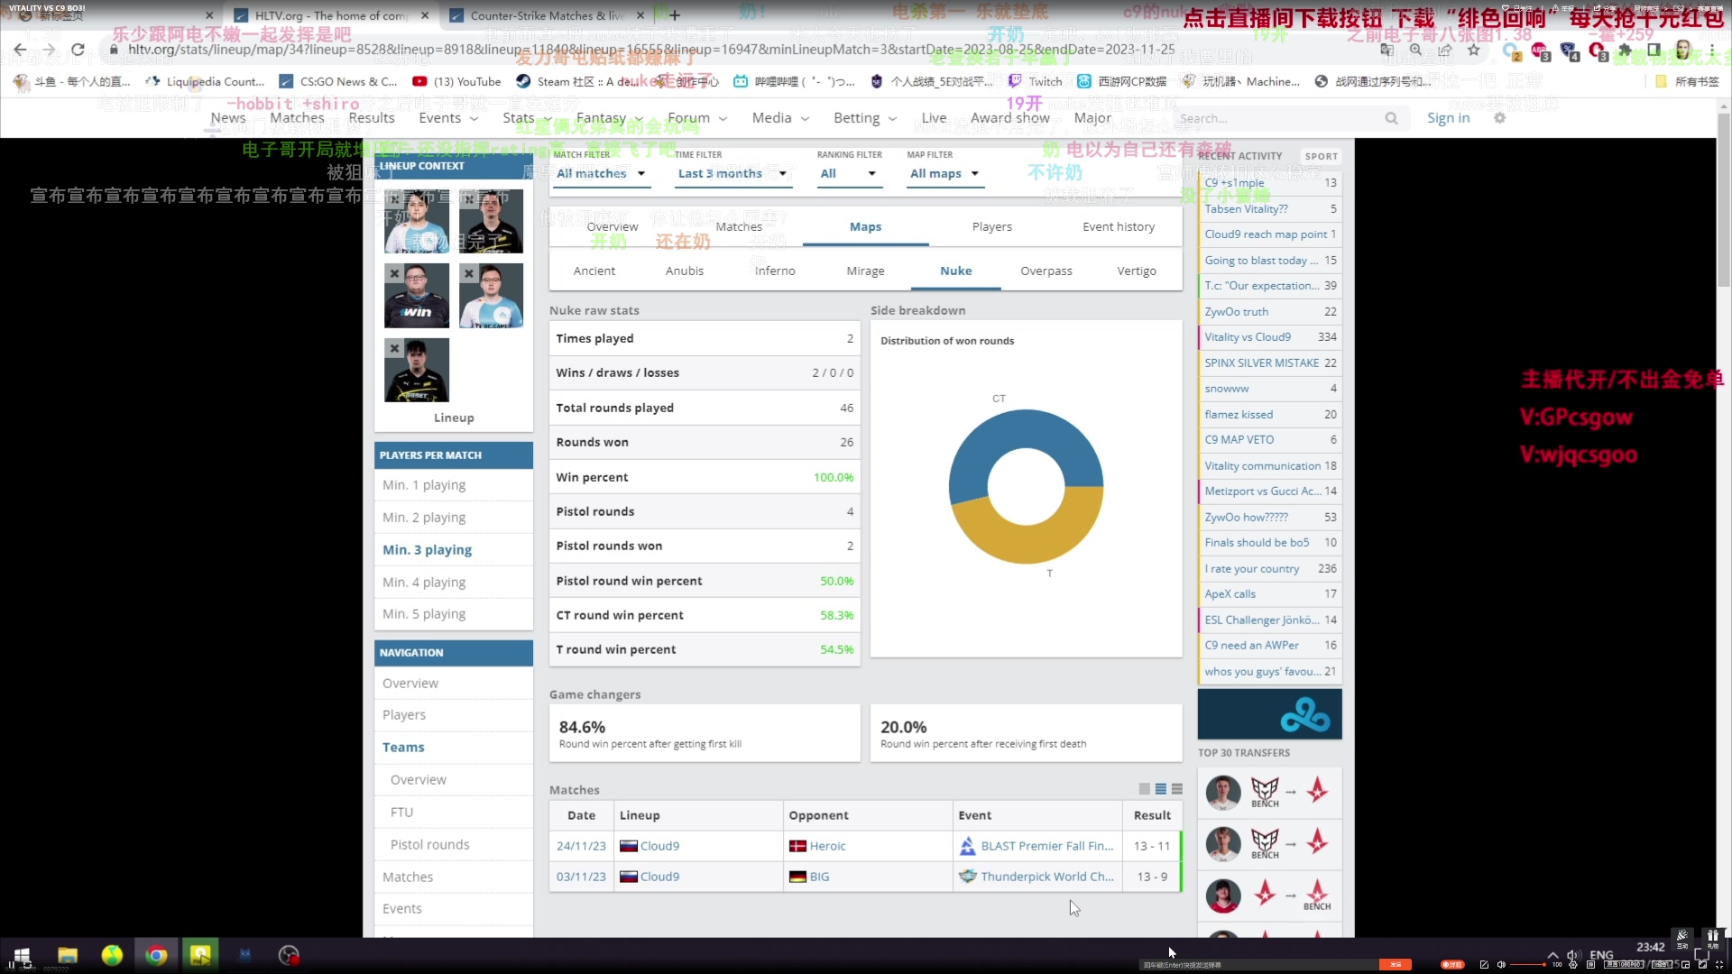The height and width of the screenshot is (974, 1732).
Task: Open Windows Start menu
Action: click(22, 955)
